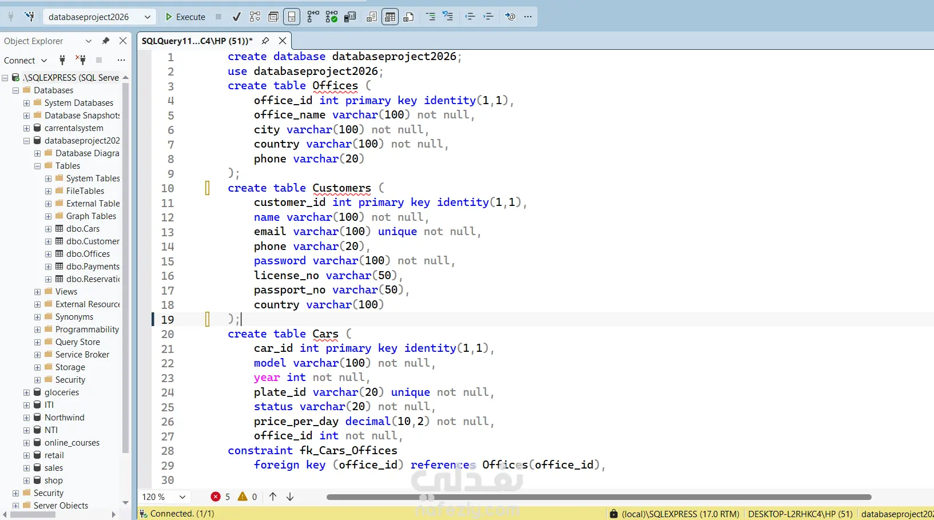
Task: Toggle Include Actual Execution Plan
Action: pos(313,17)
